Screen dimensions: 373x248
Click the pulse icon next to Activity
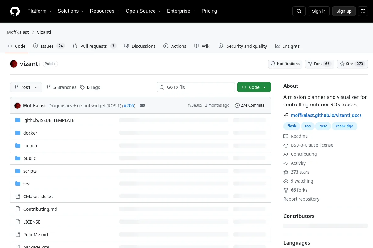286,163
